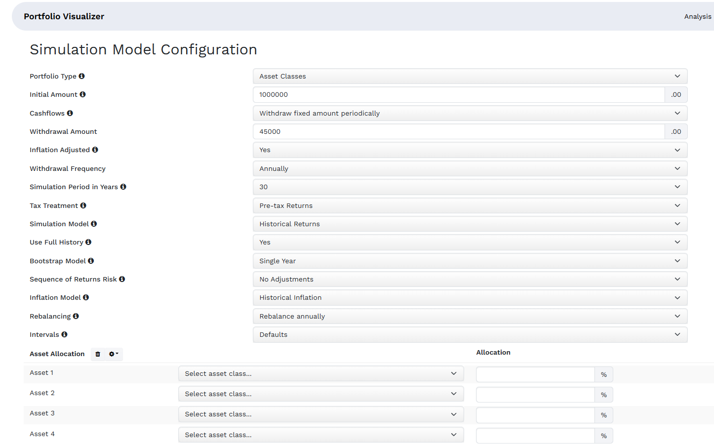Click the Portfolio Visualizer brand link
Image resolution: width=714 pixels, height=446 pixels.
pyautogui.click(x=64, y=16)
